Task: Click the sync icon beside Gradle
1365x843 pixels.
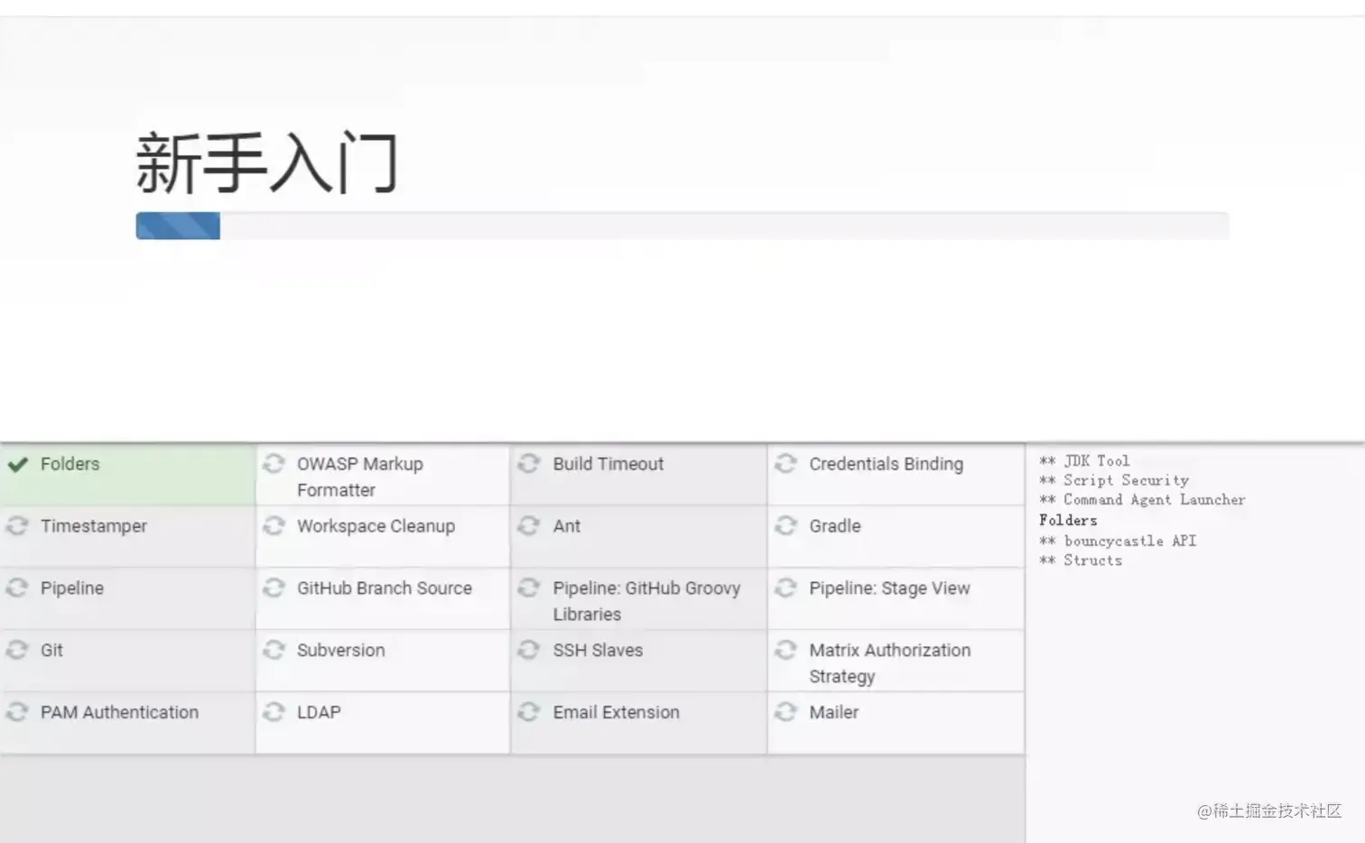Action: coord(785,526)
